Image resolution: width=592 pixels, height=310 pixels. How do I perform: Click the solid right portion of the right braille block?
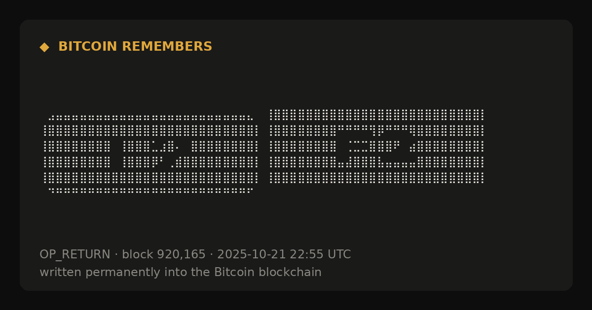click(451, 147)
